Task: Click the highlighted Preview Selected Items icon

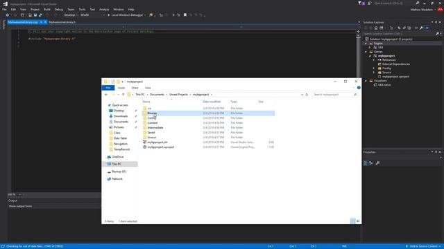Action: [x=427, y=28]
